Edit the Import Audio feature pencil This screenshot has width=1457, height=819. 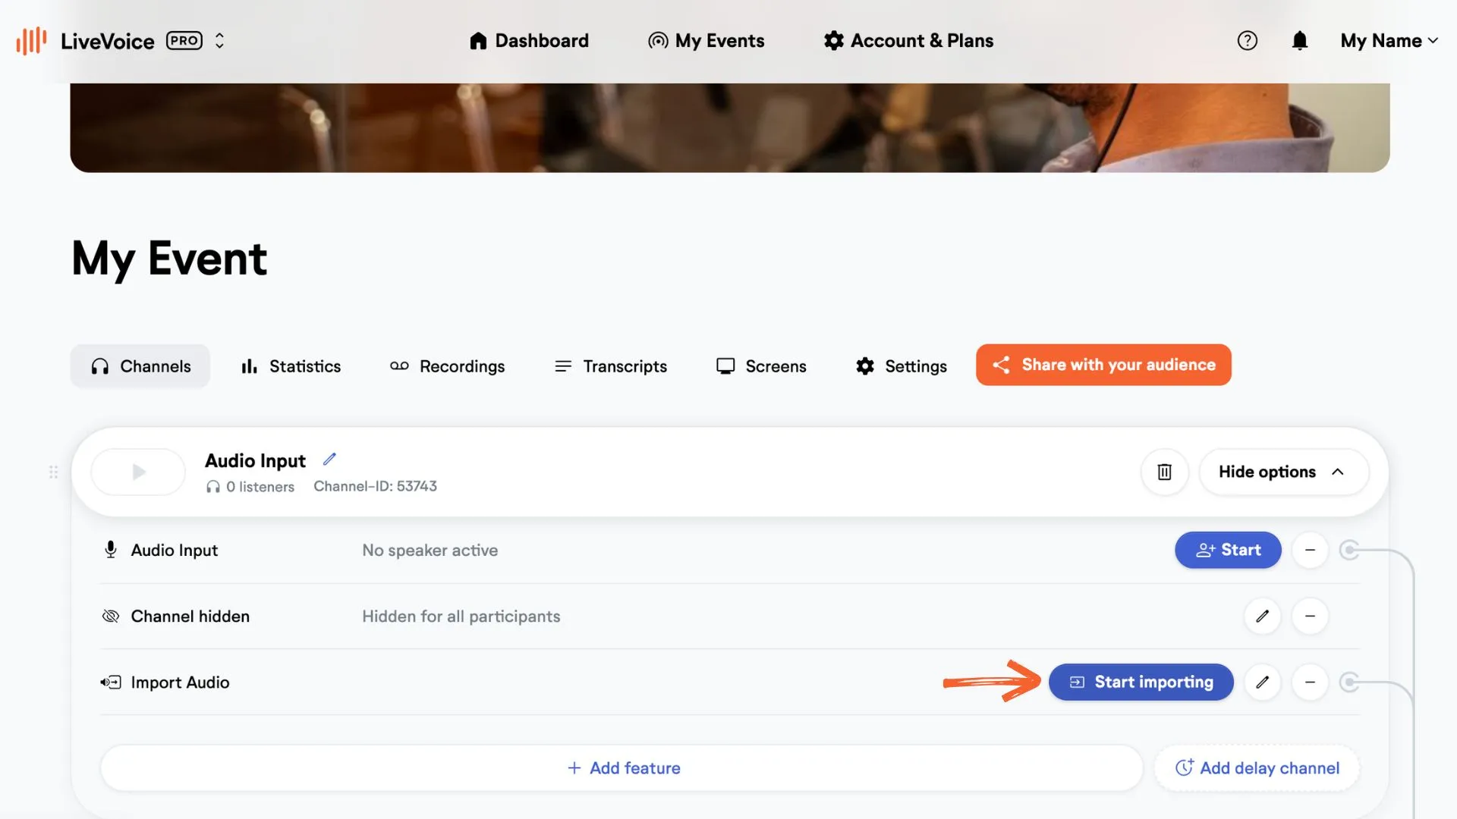pos(1262,682)
